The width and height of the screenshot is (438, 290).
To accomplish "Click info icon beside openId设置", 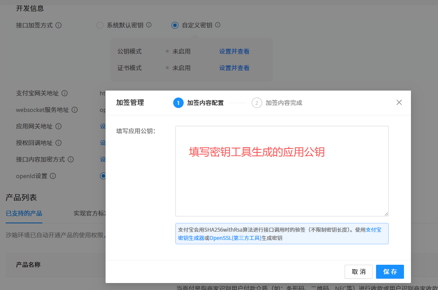I will tap(53, 176).
